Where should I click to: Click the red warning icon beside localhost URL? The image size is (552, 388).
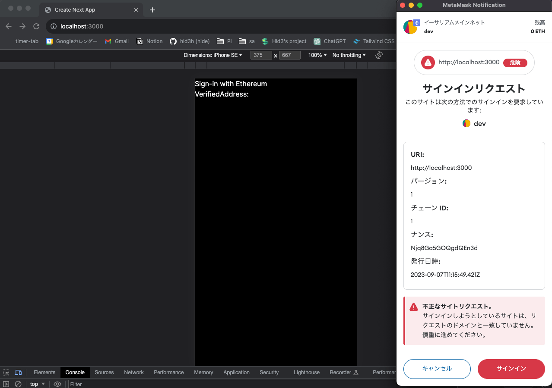[x=428, y=63]
